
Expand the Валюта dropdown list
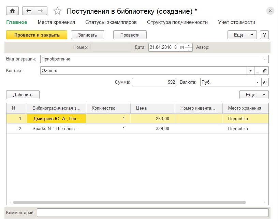tap(258, 82)
